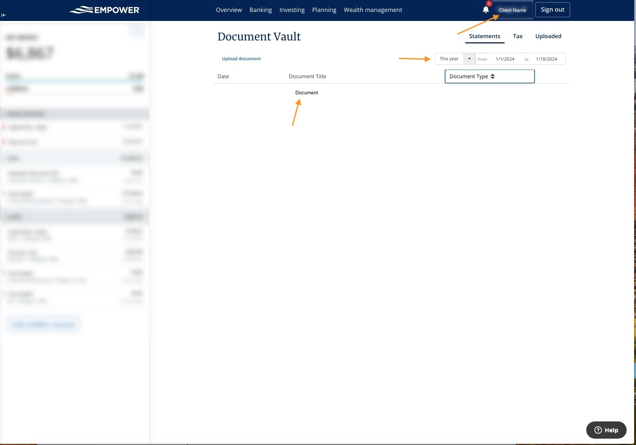Viewport: 636px width, 445px height.
Task: Sort by Document Type using the arrows icon
Action: (x=493, y=76)
